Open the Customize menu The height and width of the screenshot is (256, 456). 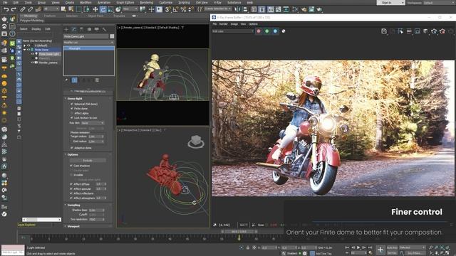coord(166,2)
